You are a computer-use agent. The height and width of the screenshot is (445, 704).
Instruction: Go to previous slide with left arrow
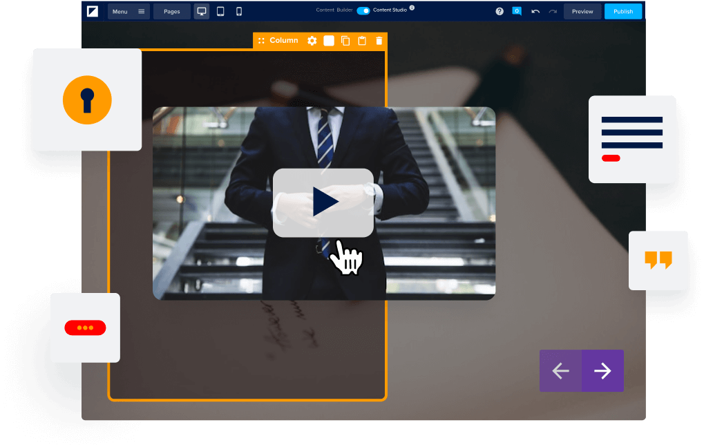560,371
